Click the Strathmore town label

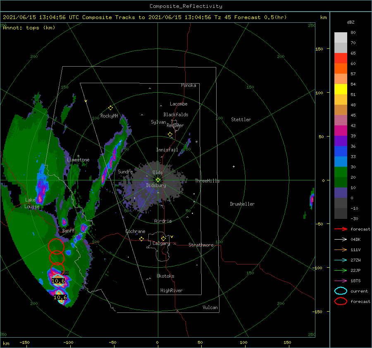tap(201, 245)
